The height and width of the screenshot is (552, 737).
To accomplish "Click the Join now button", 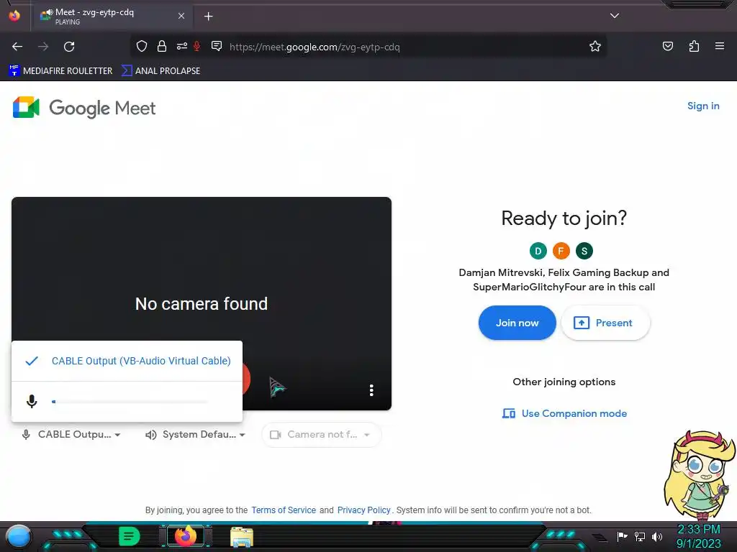I will [517, 323].
